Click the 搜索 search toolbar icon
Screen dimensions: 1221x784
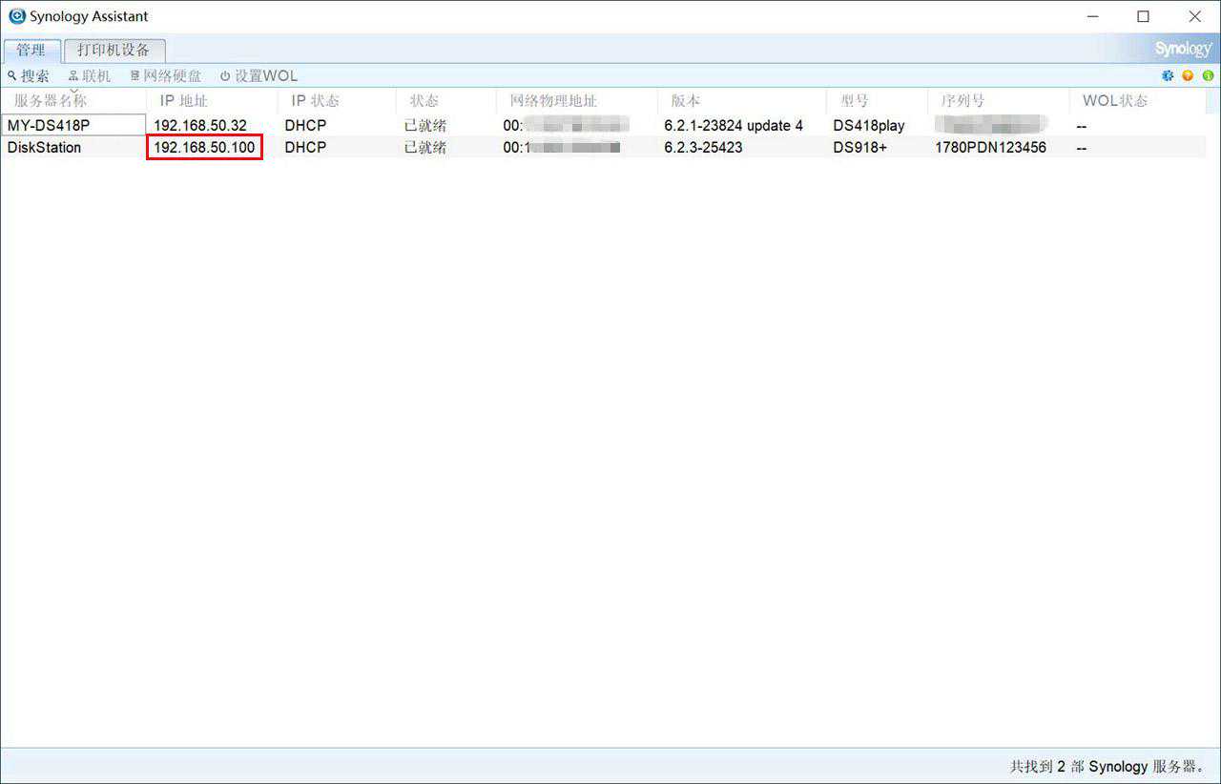[12, 76]
